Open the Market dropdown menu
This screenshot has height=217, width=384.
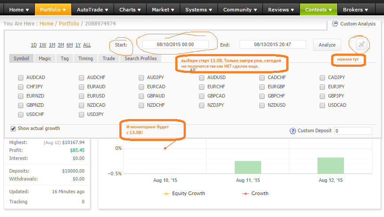[163, 10]
